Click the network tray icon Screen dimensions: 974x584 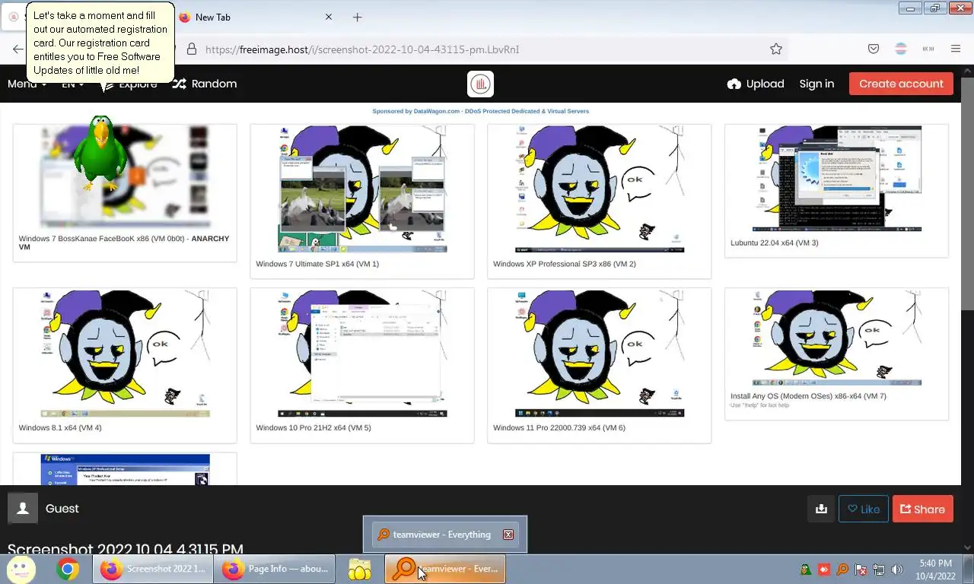tap(879, 570)
